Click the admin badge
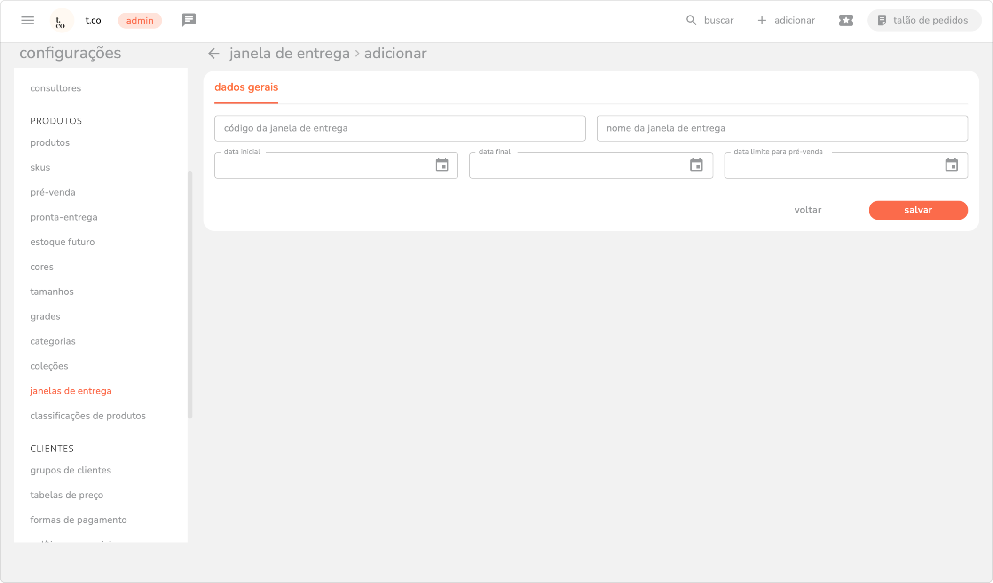Screen dimensions: 993x583 click(x=140, y=21)
